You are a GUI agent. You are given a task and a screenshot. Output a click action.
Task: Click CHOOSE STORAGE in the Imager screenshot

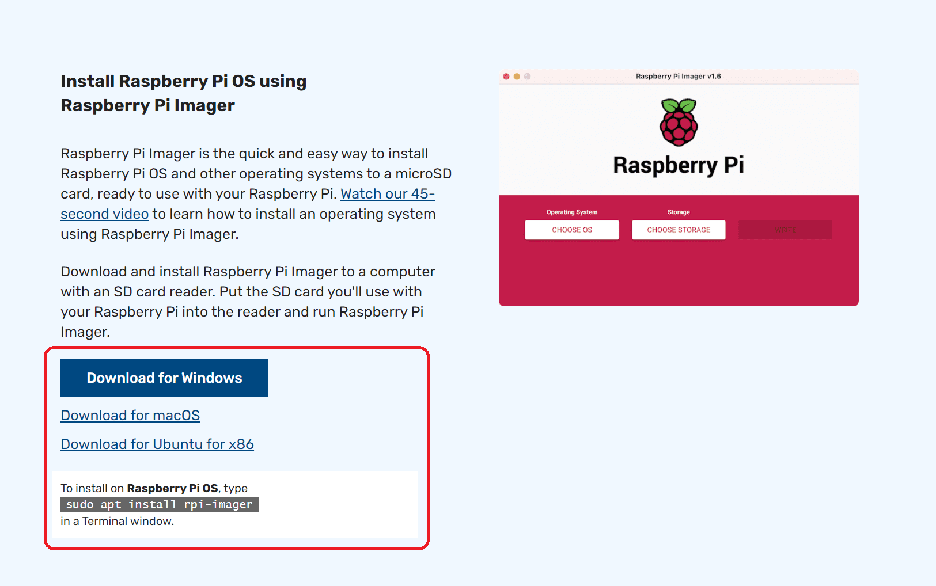coord(679,230)
